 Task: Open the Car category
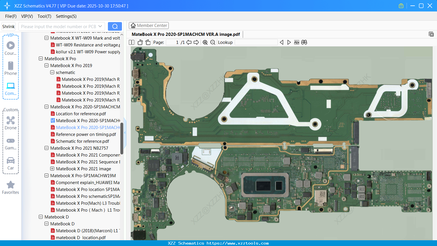click(11, 163)
